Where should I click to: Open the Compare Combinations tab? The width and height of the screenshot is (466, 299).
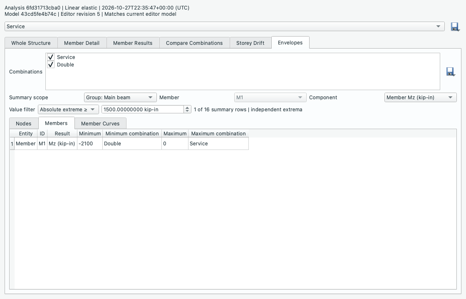[194, 43]
